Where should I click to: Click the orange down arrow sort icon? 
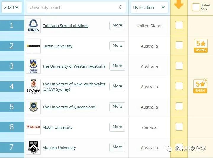[x=179, y=4]
